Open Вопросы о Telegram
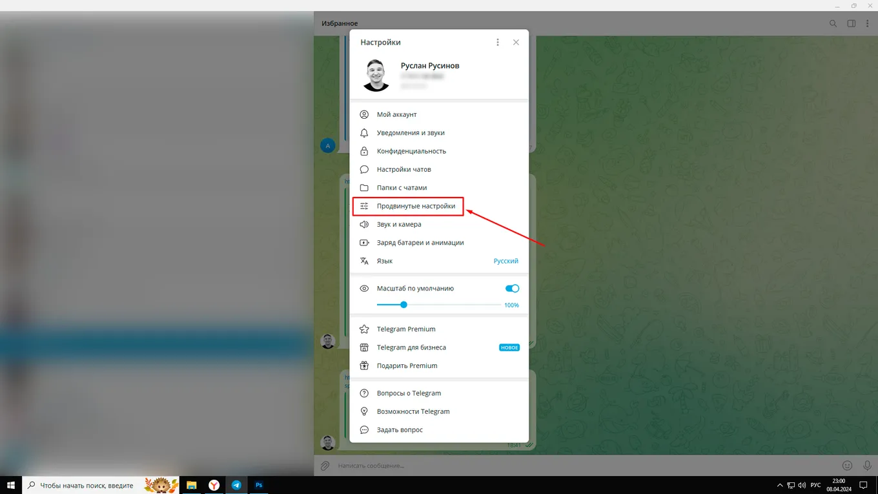The height and width of the screenshot is (494, 878). (x=439, y=393)
